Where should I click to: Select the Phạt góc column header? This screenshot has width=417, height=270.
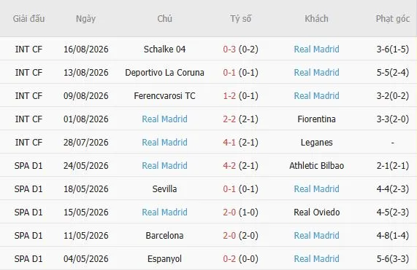[x=392, y=19]
